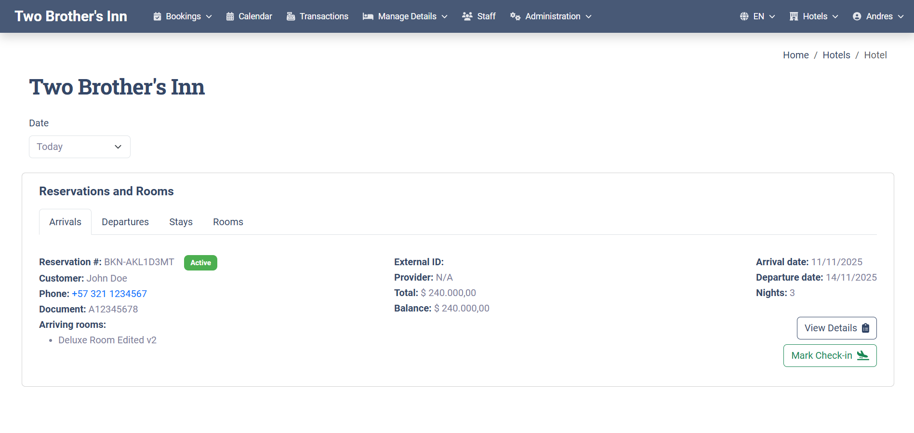The image size is (914, 433).
Task: Click the user avatar icon beside Andres
Action: (x=857, y=16)
